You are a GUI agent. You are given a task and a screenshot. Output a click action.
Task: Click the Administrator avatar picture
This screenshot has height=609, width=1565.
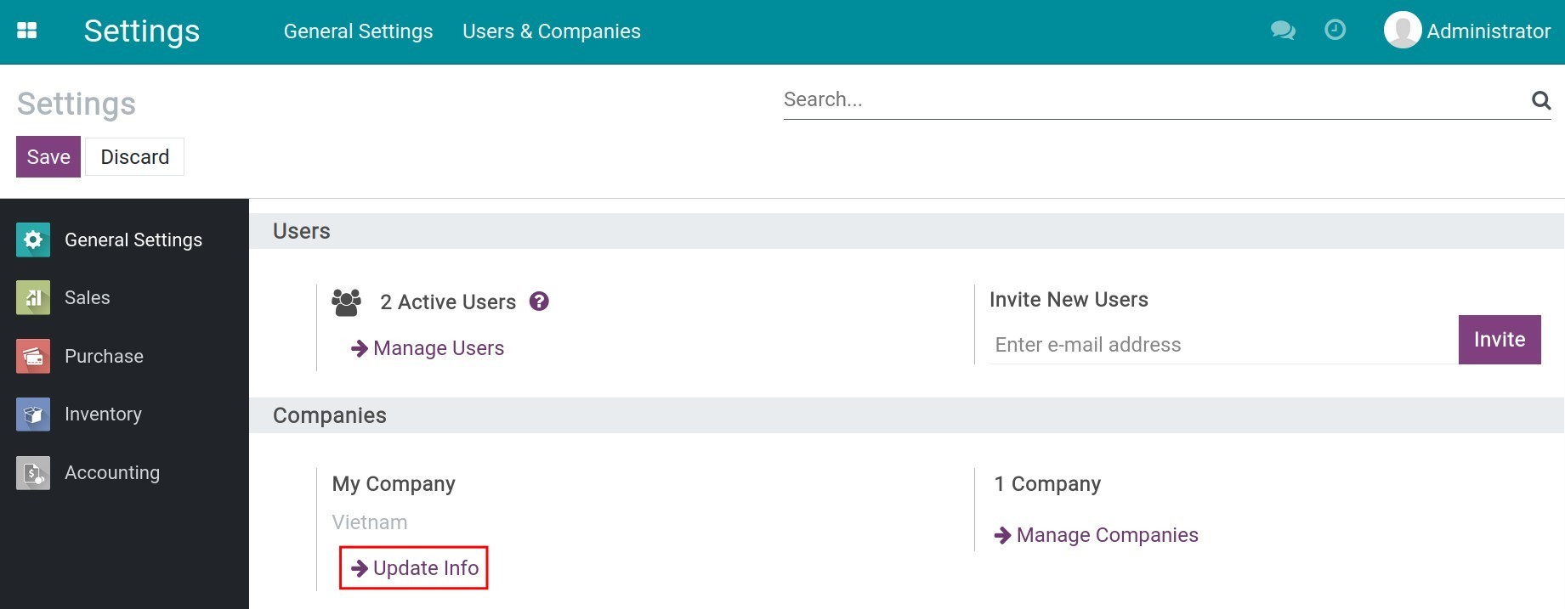[x=1403, y=30]
